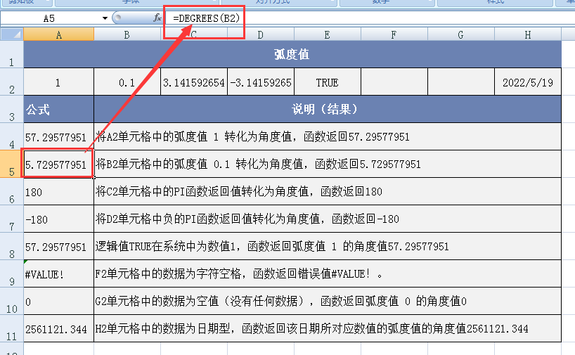
Task: Select row 5 header
Action: [x=12, y=164]
